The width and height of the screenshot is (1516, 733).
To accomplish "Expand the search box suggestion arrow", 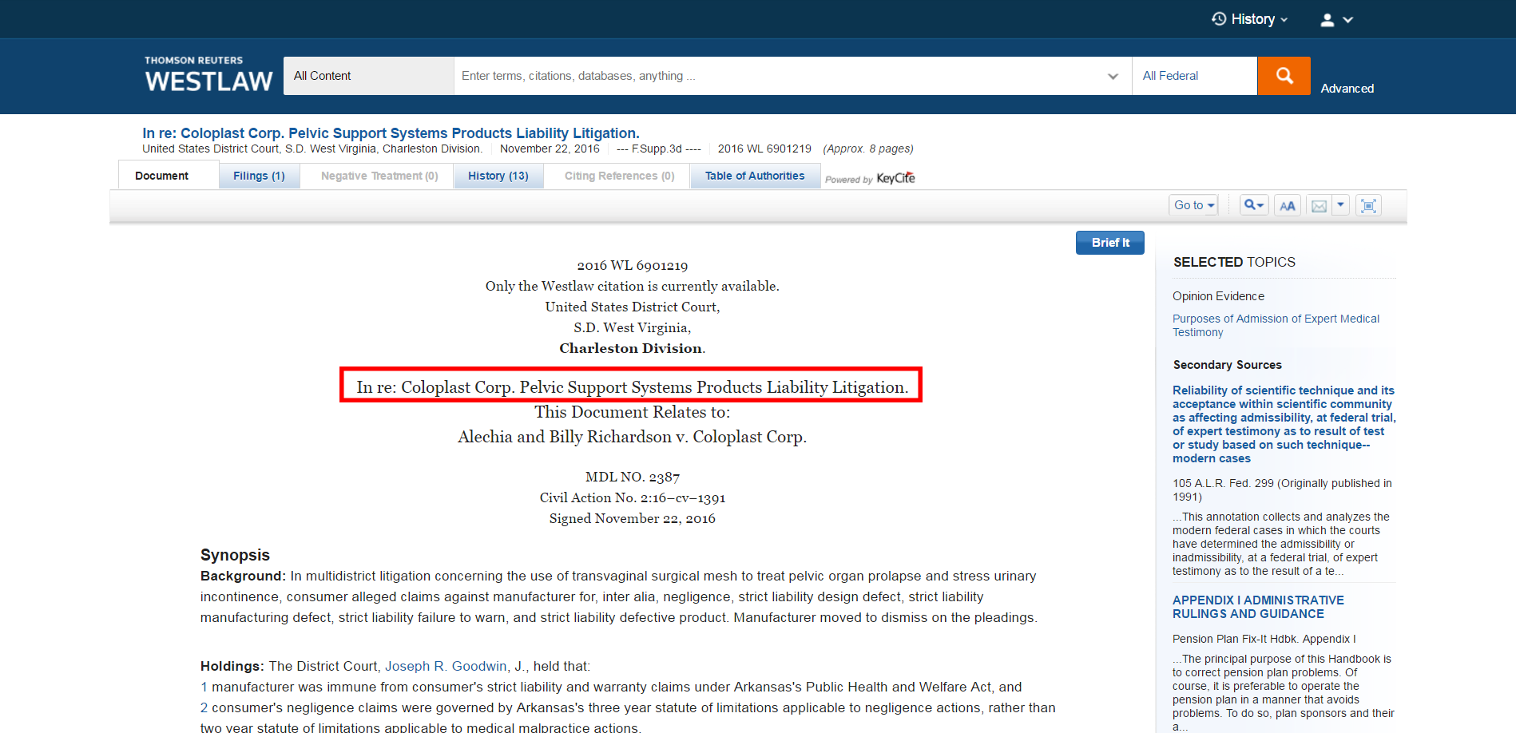I will pos(1113,77).
